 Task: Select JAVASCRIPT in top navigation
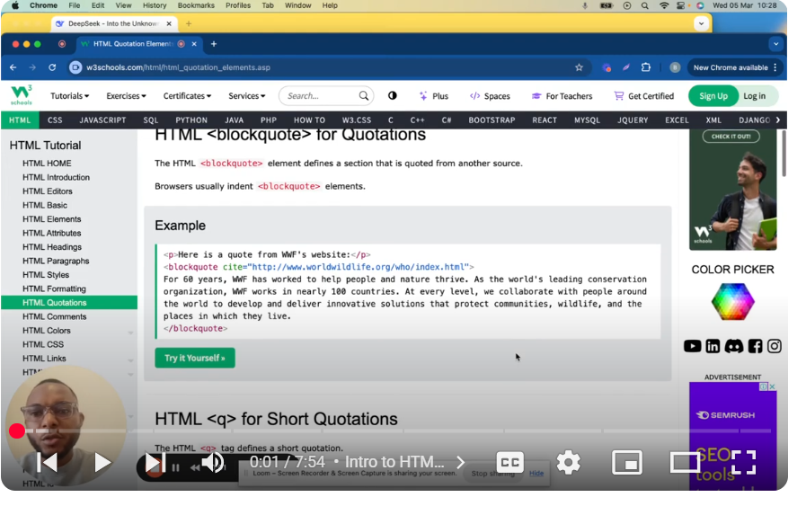tap(102, 120)
